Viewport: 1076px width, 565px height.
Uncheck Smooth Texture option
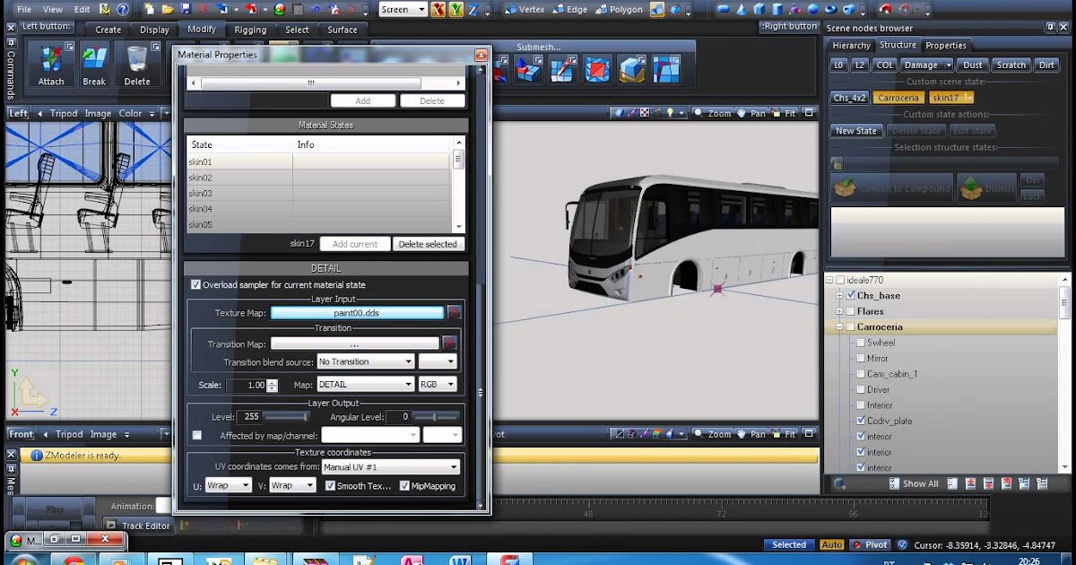point(331,485)
